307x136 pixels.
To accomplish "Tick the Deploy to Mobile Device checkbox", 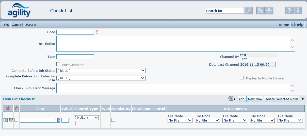I will 242,78.
